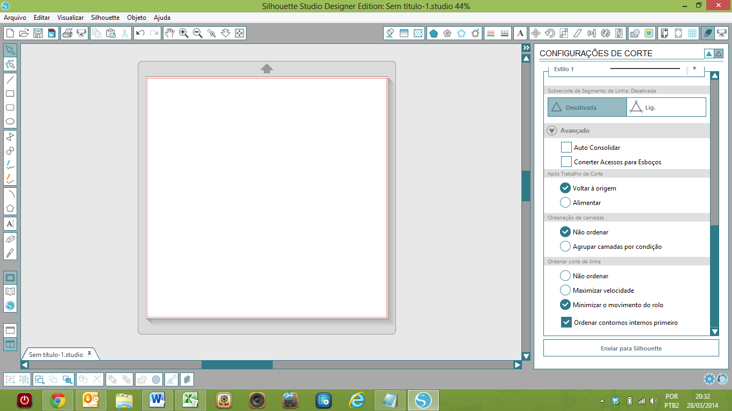Click the Fit to Window icon
The width and height of the screenshot is (732, 411).
(240, 33)
